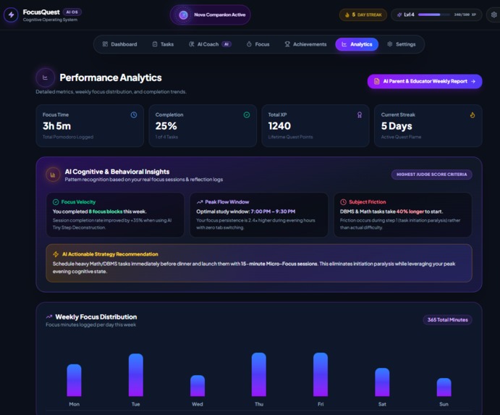The height and width of the screenshot is (415, 500).
Task: Switch to the Tasks tab
Action: 163,44
